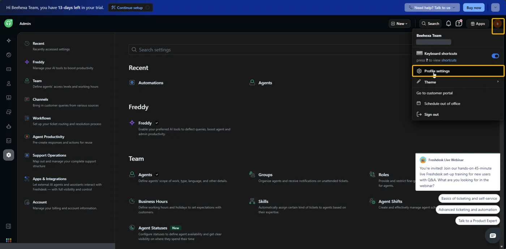The width and height of the screenshot is (506, 249).
Task: Expand the Need help? Talk to us dropdown
Action: click(432, 8)
